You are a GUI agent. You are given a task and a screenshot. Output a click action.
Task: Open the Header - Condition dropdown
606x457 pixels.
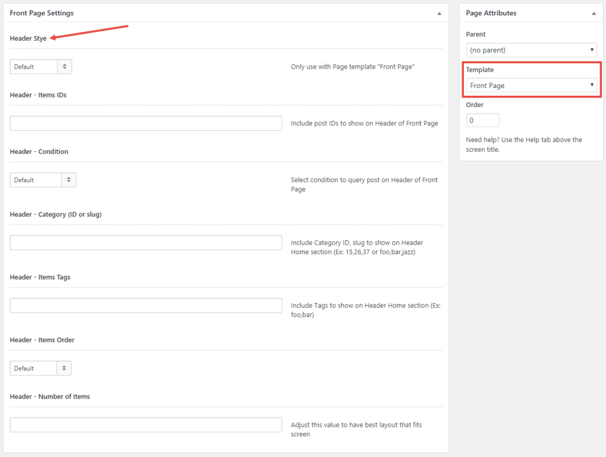pyautogui.click(x=43, y=180)
